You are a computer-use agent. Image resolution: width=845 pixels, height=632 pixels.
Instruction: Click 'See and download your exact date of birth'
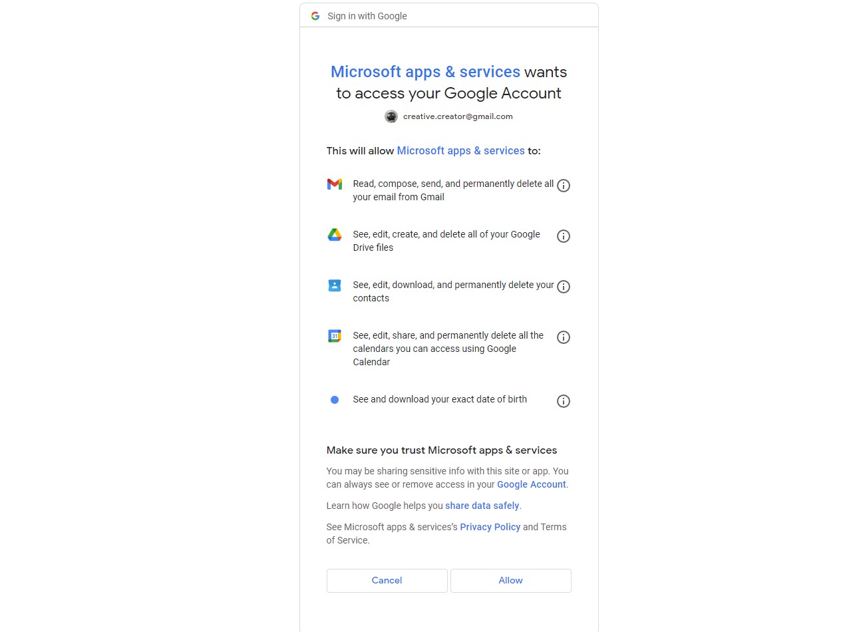[440, 399]
